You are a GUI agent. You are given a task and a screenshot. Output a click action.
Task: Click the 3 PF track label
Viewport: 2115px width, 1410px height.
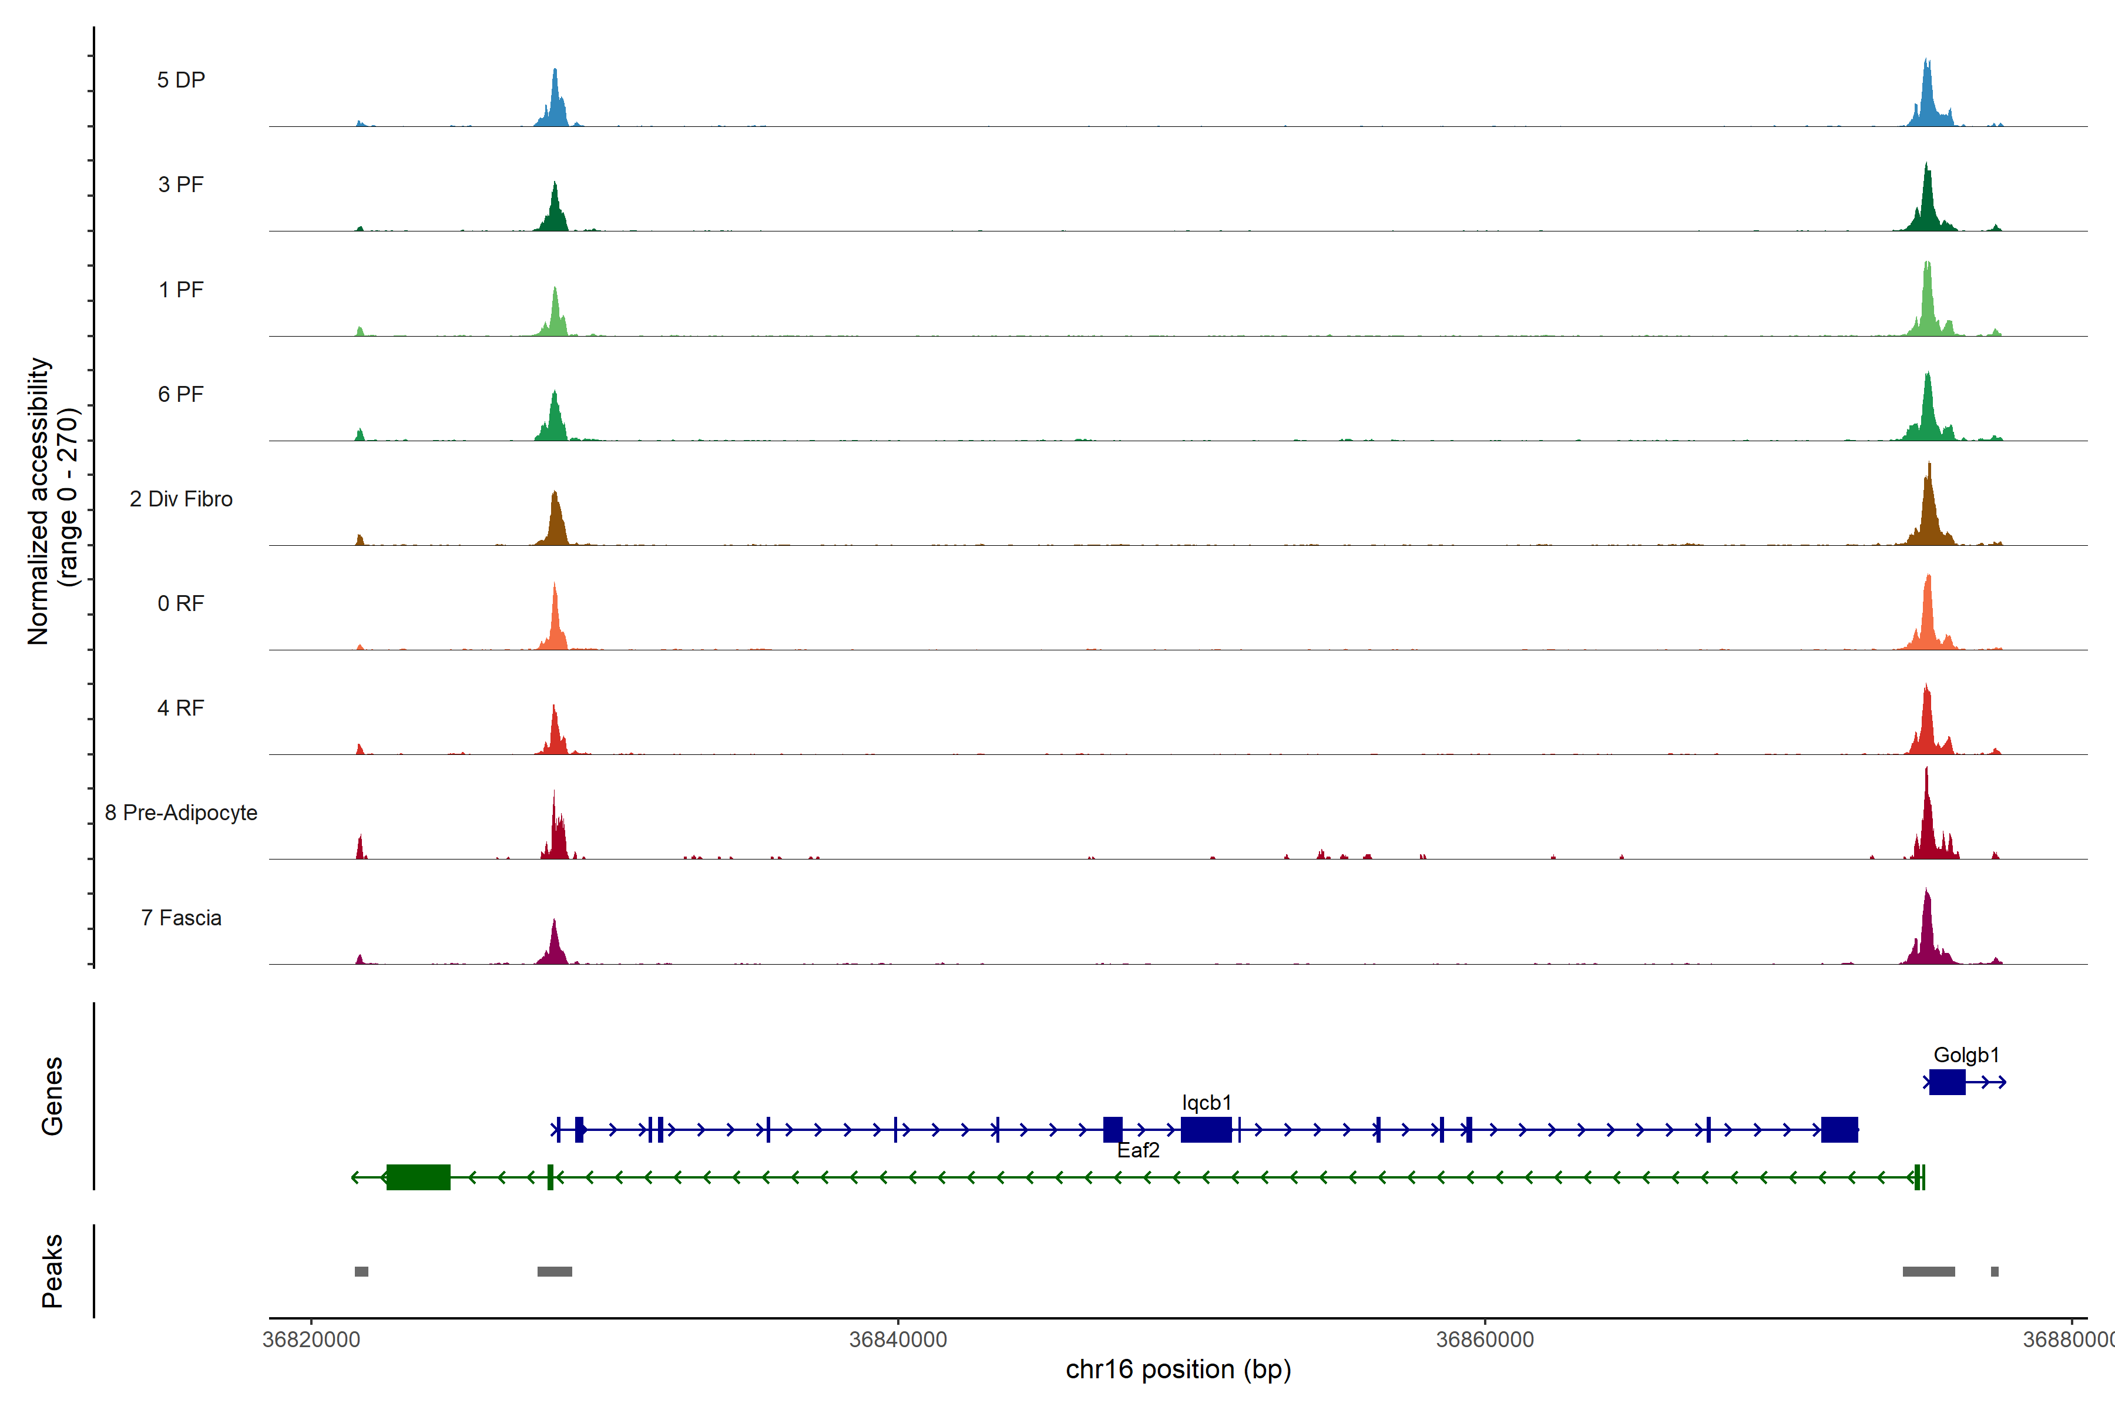pyautogui.click(x=181, y=184)
